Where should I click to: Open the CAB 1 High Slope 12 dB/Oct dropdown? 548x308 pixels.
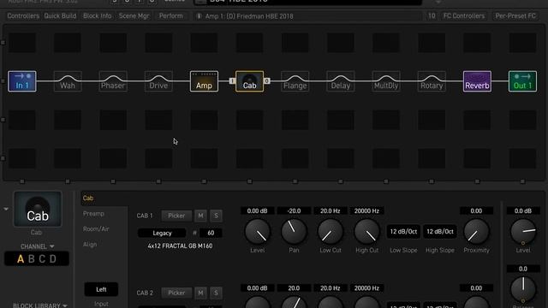click(x=439, y=232)
